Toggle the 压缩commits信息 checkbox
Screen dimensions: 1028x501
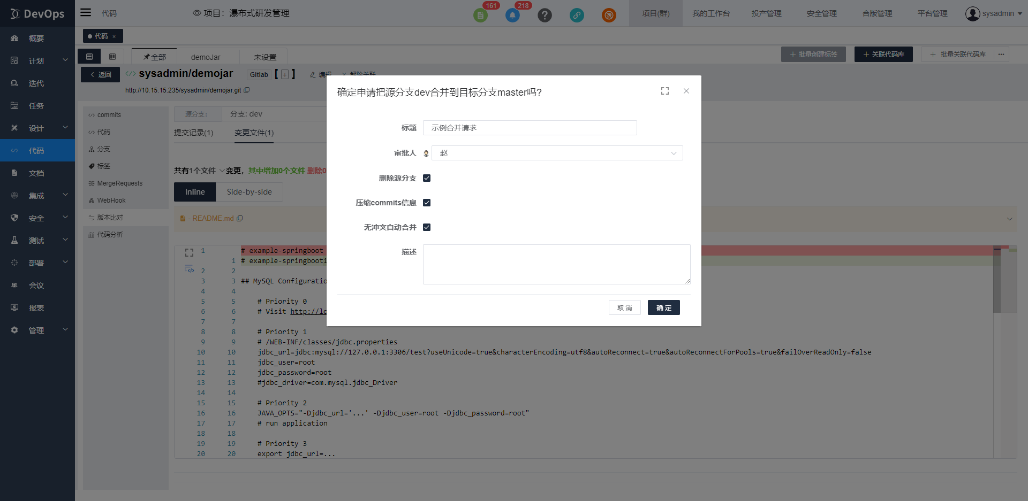click(x=427, y=203)
